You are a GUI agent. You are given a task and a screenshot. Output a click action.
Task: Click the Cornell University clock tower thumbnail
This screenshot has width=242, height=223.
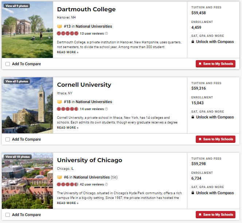tap(27, 105)
